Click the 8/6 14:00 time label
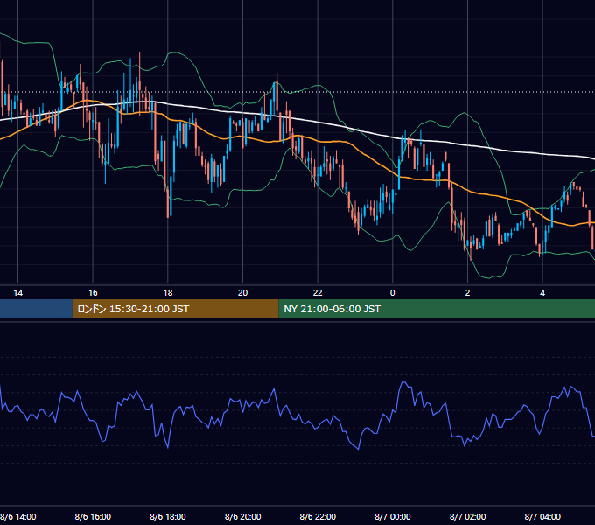 pyautogui.click(x=18, y=516)
